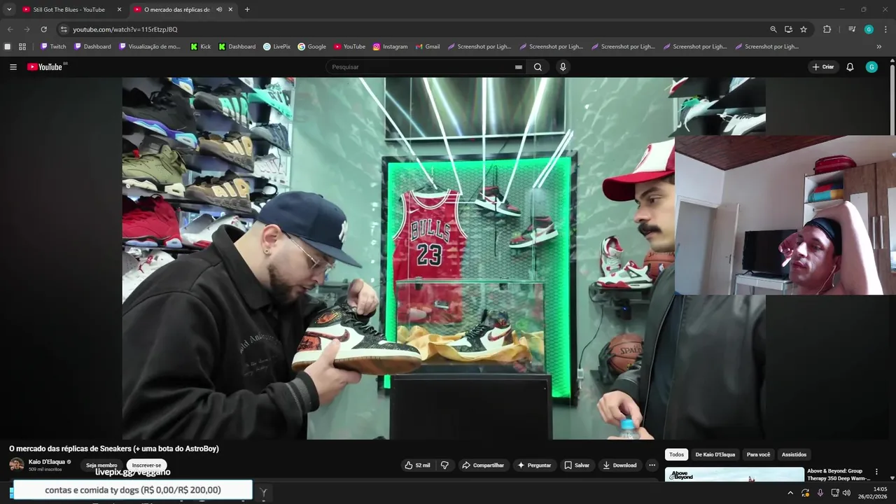Focus the Pesquisar search field
Image resolution: width=896 pixels, height=504 pixels.
point(420,67)
